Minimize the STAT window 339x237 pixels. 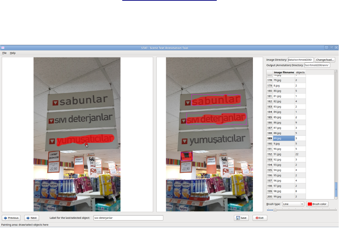[x=326, y=48]
